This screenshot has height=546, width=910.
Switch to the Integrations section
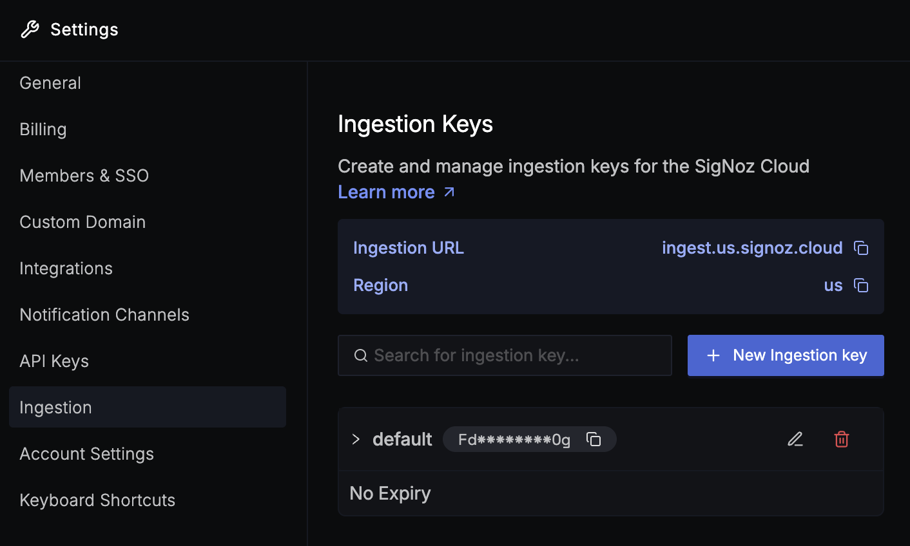point(66,268)
